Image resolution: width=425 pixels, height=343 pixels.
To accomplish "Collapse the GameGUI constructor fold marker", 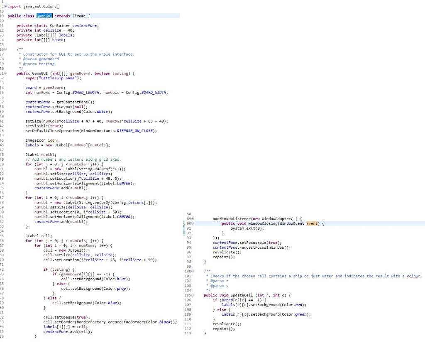I will [6, 73].
